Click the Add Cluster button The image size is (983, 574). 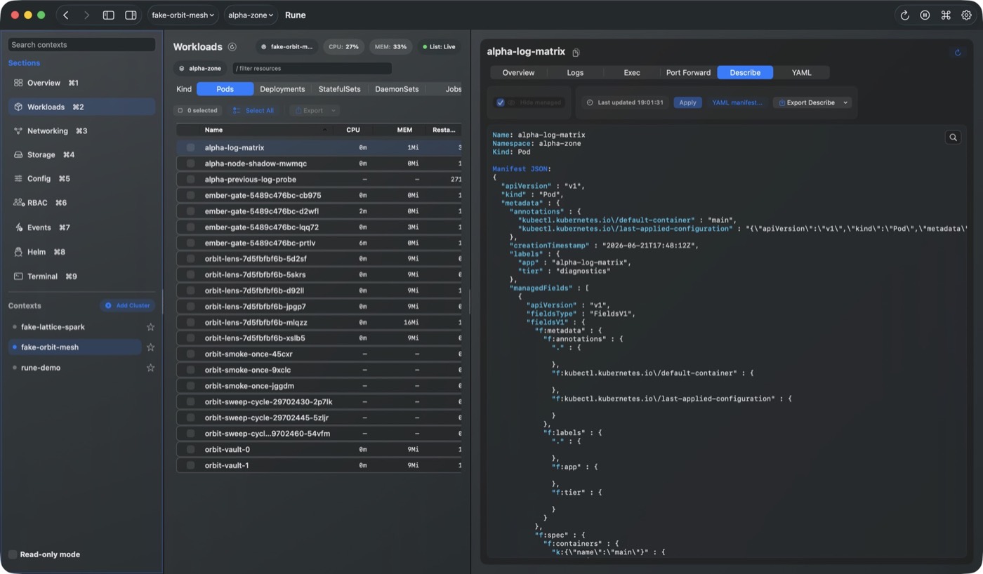point(128,306)
